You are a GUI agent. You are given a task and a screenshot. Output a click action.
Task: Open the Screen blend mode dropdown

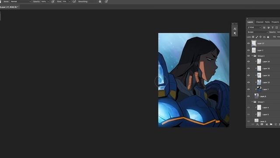pos(258,32)
